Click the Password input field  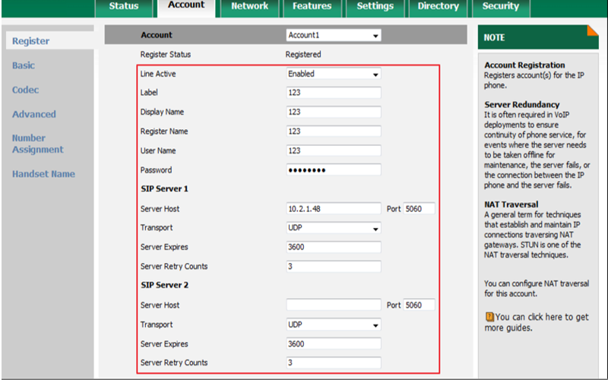point(334,170)
